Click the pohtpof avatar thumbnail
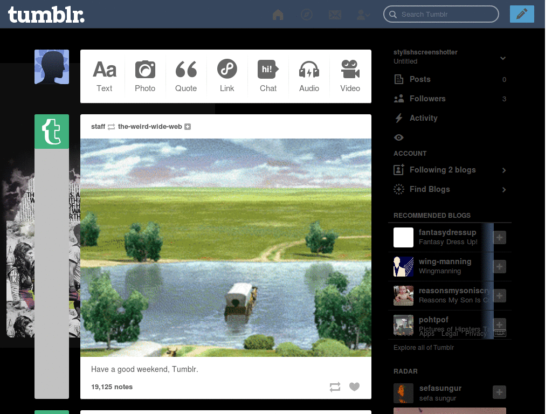 [x=403, y=325]
